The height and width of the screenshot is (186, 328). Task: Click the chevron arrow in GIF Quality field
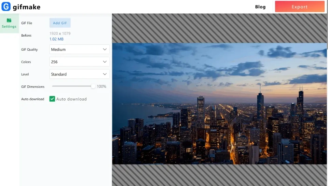[105, 50]
